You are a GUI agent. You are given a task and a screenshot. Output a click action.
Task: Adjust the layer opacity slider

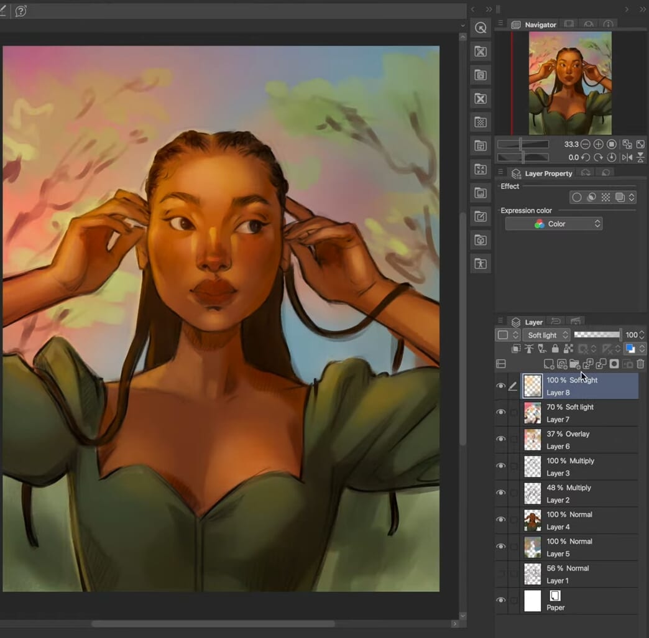click(x=597, y=335)
